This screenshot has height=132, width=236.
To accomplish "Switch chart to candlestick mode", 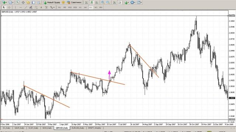I will pos(91,3).
